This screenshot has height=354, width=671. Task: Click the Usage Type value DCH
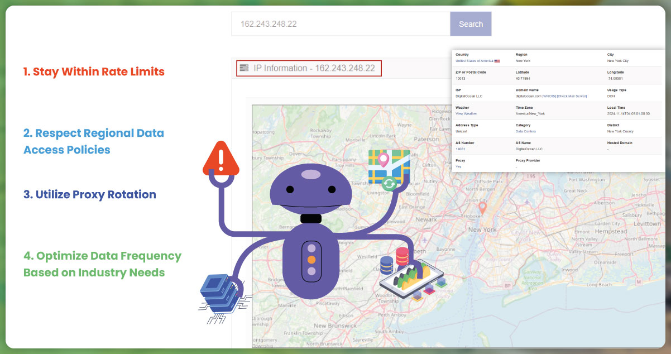tap(611, 96)
